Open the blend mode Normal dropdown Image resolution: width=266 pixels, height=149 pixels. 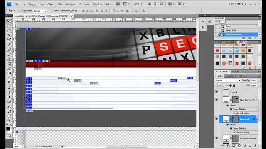coord(228,81)
